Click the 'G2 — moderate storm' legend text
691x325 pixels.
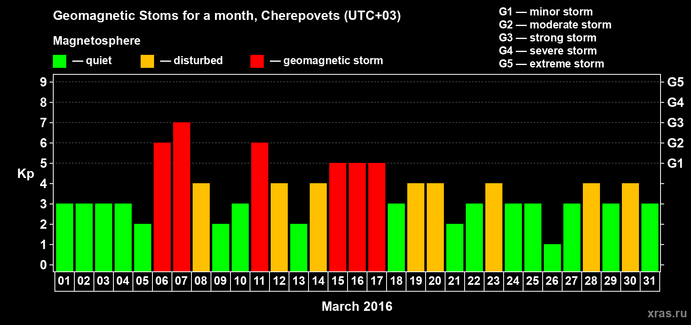555,25
